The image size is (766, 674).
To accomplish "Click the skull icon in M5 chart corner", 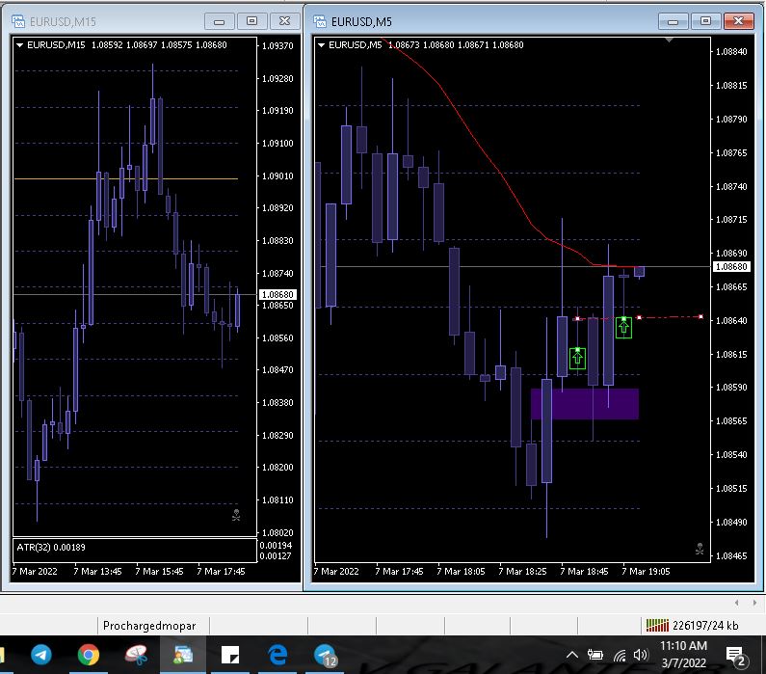I will (x=700, y=549).
